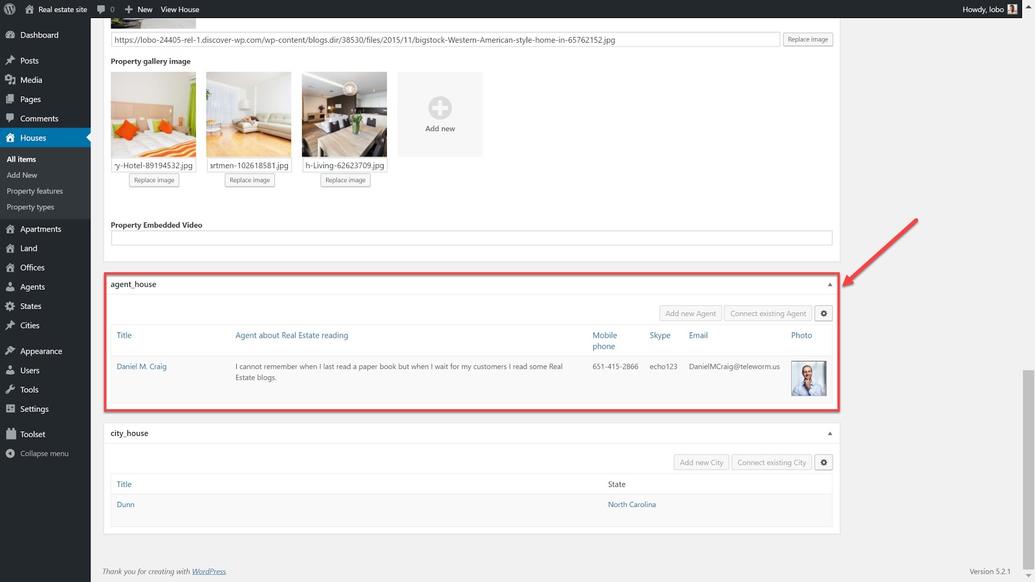Viewport: 1035px width, 582px height.
Task: Collapse the city_house panel
Action: click(830, 433)
